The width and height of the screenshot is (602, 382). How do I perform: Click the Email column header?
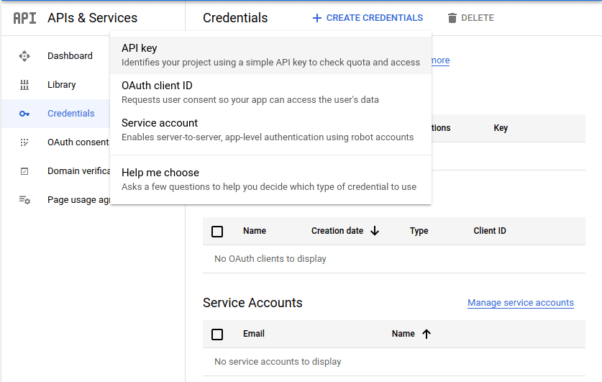[x=254, y=334]
